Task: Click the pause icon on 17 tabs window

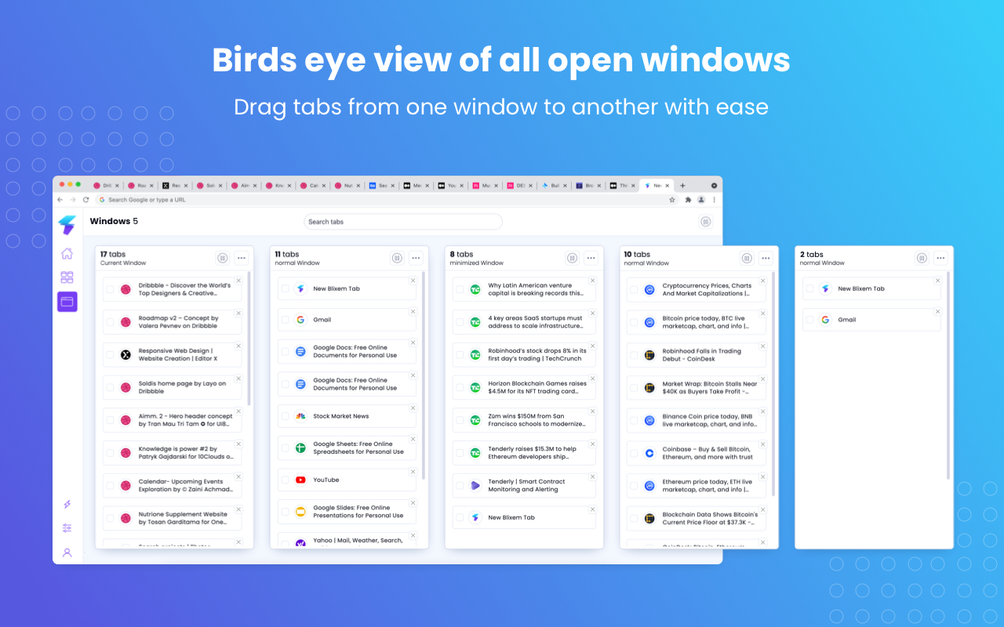Action: tap(222, 258)
